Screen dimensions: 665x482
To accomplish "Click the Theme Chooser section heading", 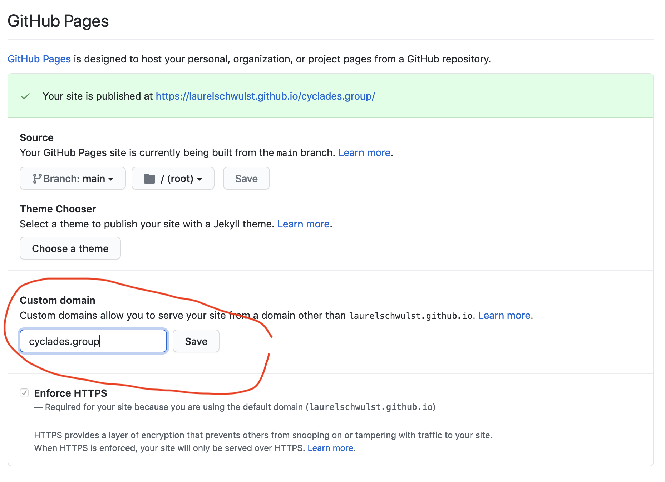I will (x=58, y=209).
